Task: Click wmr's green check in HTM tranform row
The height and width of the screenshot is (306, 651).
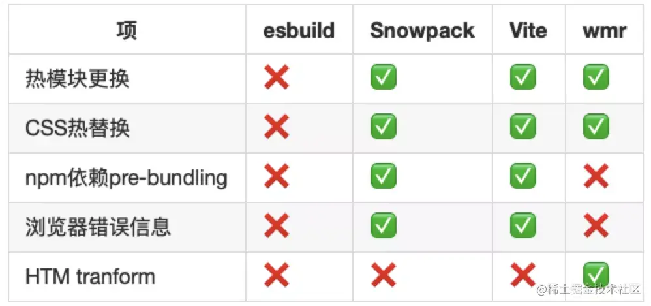Action: point(596,275)
